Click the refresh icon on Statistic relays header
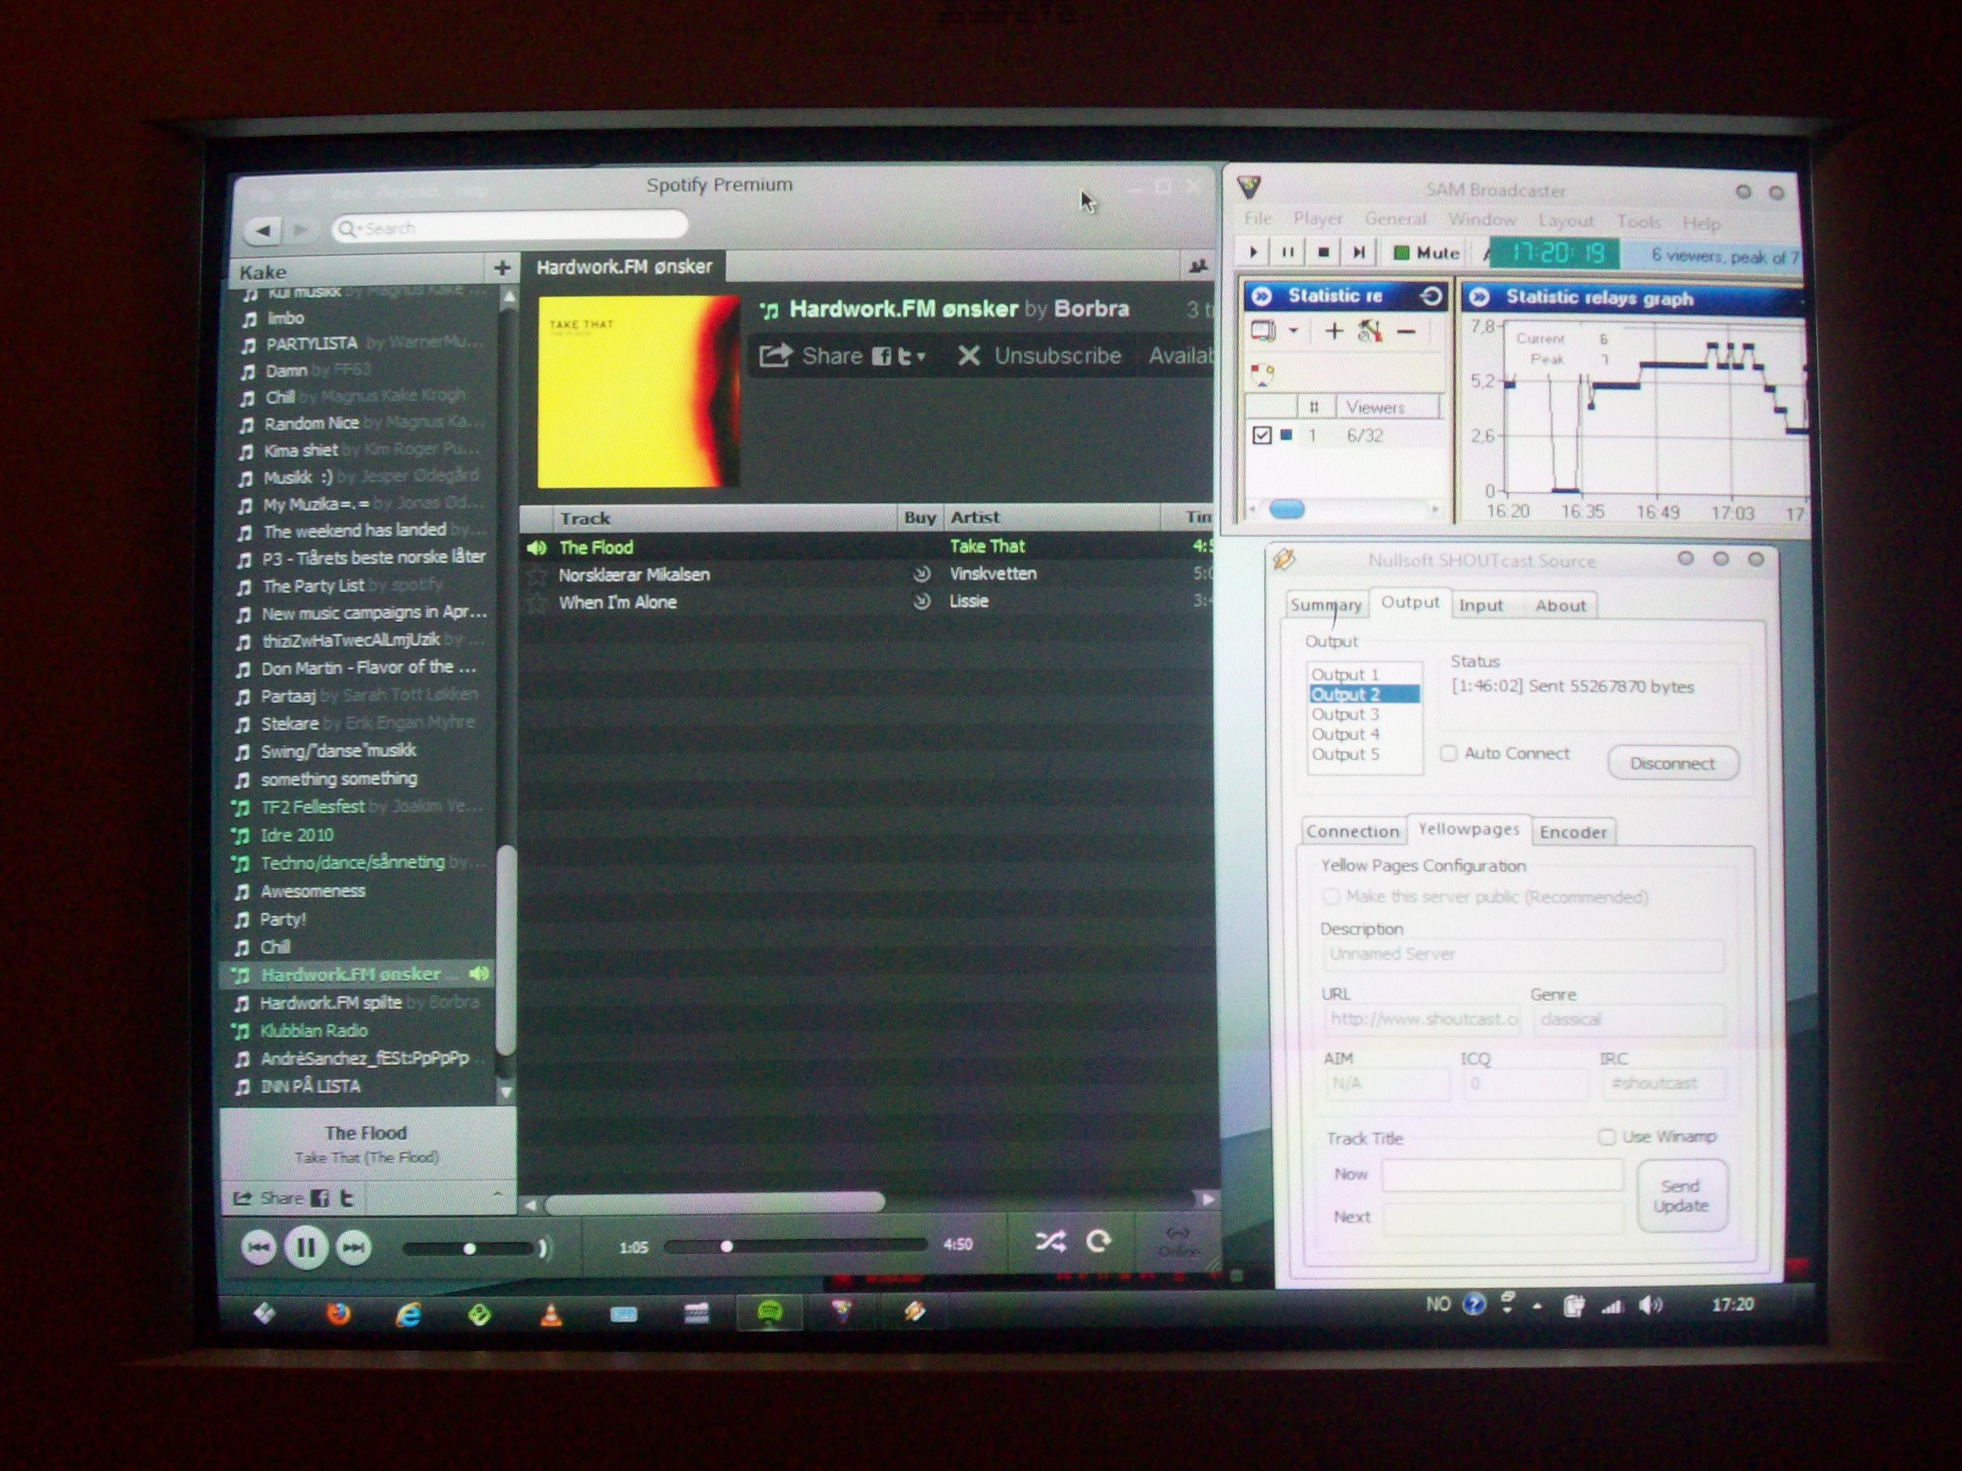 pyautogui.click(x=1430, y=296)
